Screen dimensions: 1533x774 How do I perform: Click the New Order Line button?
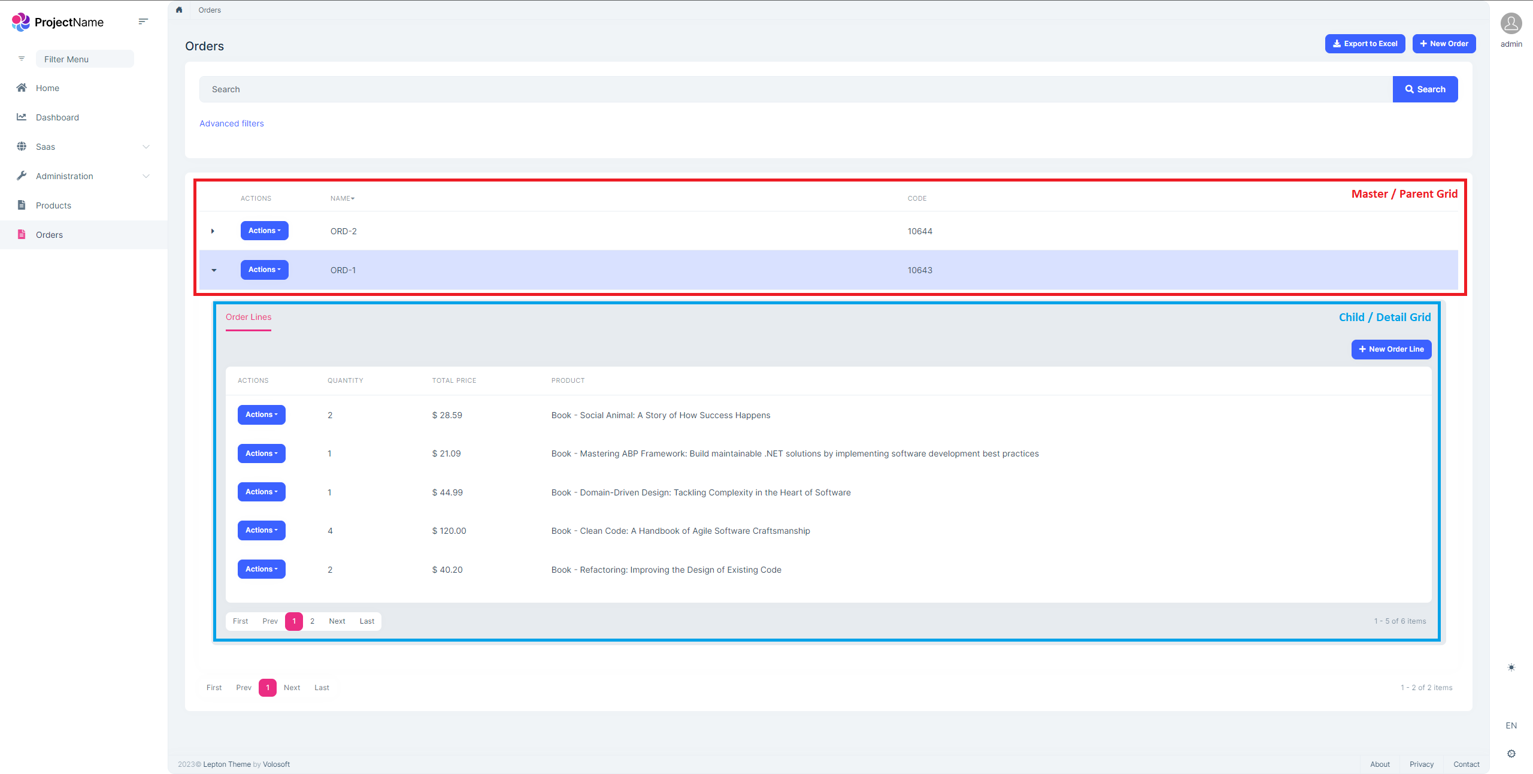1391,349
